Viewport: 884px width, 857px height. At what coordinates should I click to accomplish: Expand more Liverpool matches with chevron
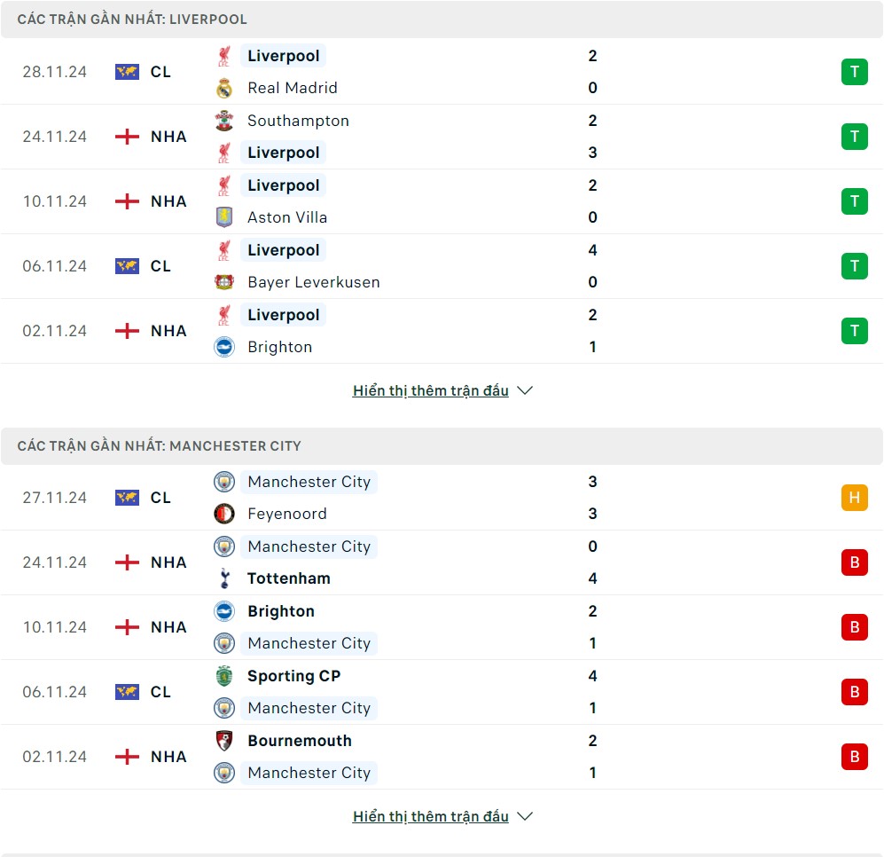tap(525, 390)
